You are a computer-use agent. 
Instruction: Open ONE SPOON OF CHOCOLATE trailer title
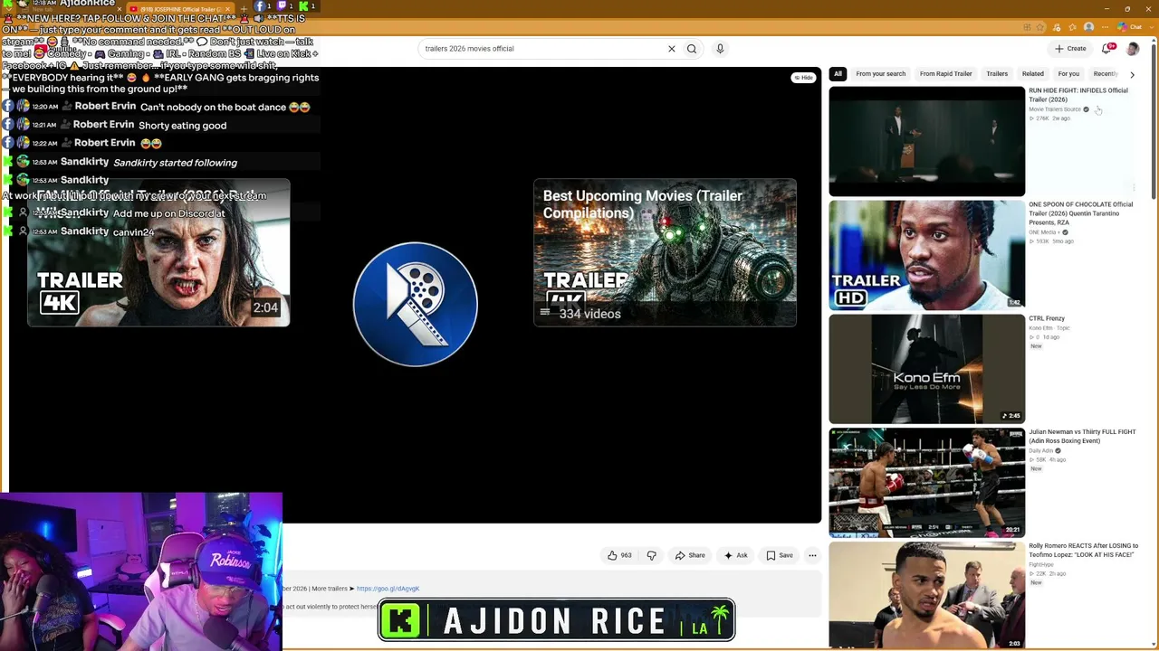[x=1081, y=213]
